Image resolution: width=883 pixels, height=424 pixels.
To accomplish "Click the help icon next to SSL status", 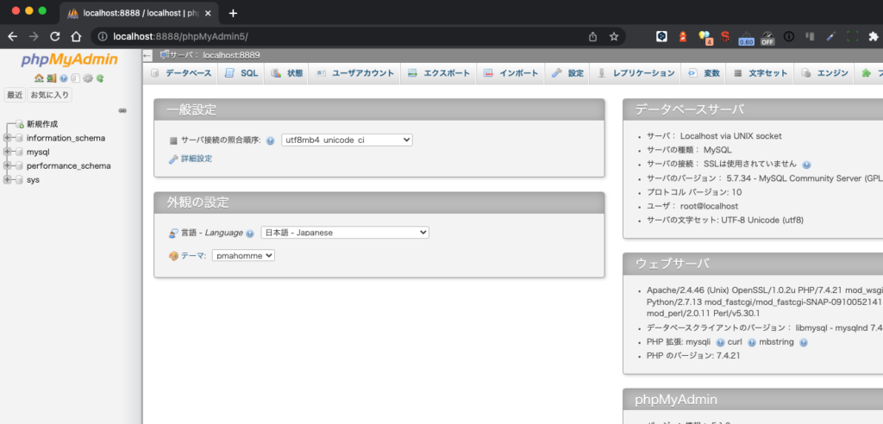I will coord(806,164).
